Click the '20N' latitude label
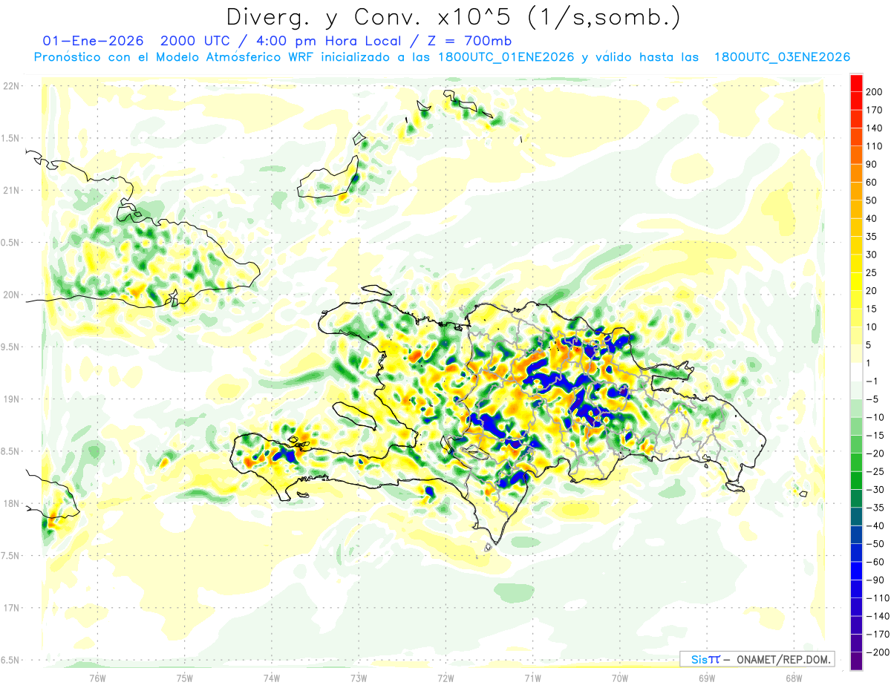Image resolution: width=891 pixels, height=688 pixels. click(x=12, y=295)
